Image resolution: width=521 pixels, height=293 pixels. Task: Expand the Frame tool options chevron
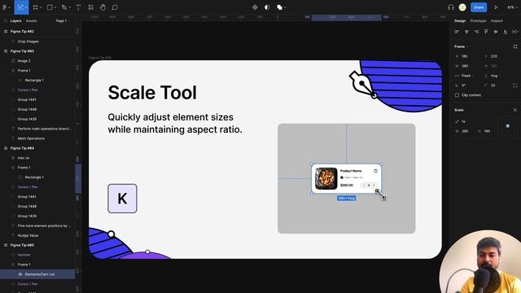[x=41, y=7]
